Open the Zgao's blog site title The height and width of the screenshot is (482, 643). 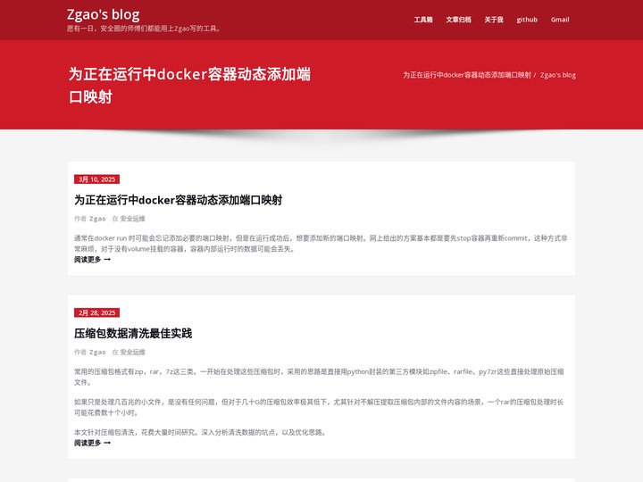click(x=103, y=15)
